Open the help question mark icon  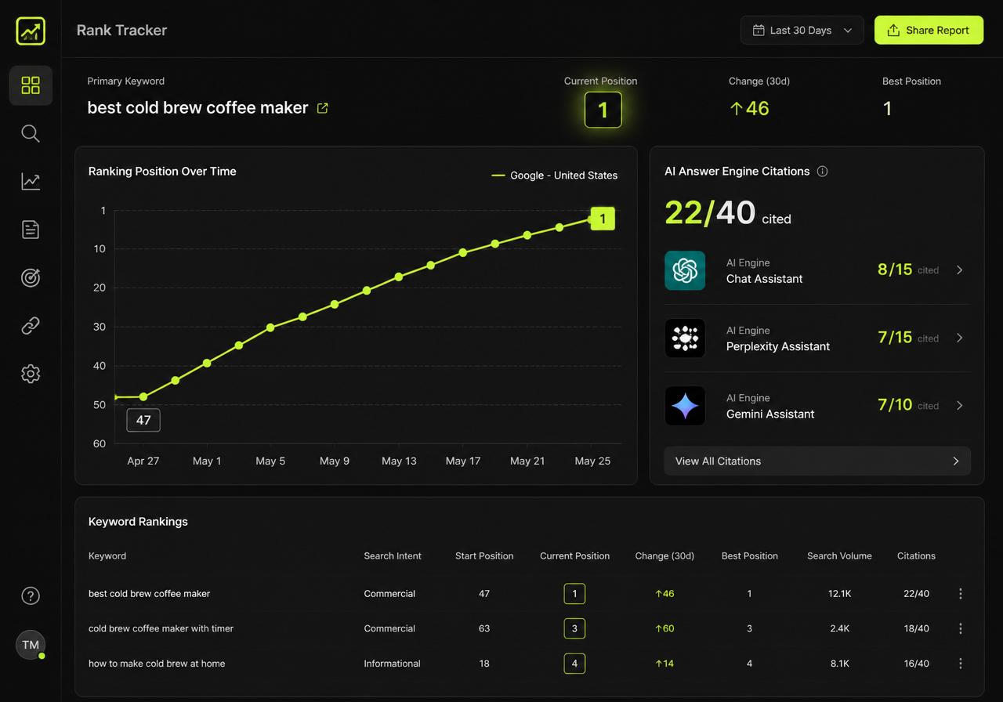[x=31, y=595]
